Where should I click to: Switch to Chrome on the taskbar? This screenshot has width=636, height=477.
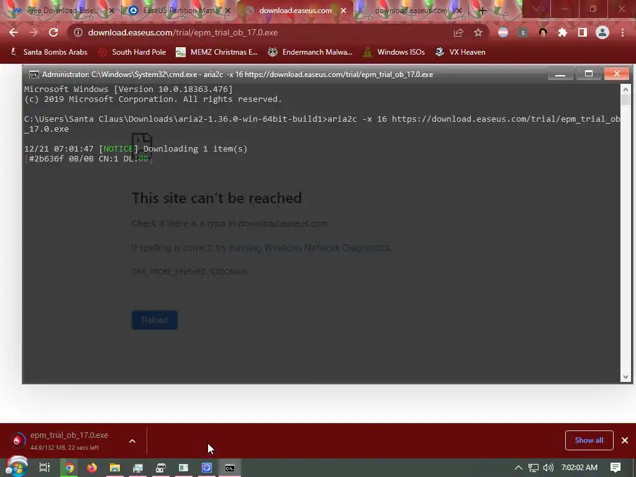point(70,468)
